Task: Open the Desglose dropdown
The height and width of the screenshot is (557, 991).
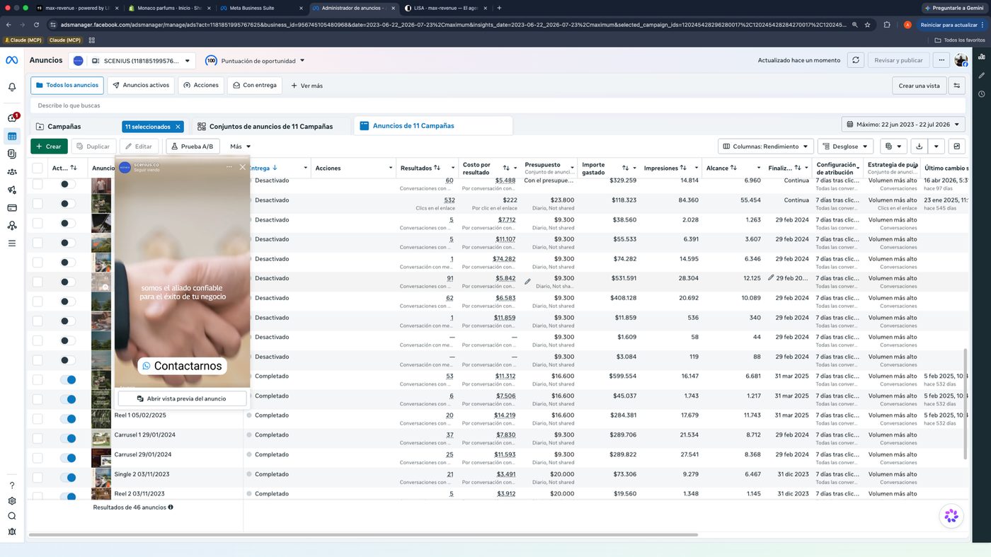Action: coord(845,147)
